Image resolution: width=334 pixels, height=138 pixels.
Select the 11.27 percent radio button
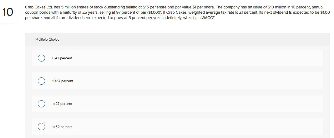41,104
